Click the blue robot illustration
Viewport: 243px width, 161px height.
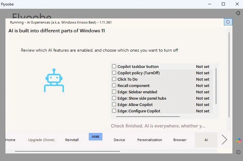point(54,80)
